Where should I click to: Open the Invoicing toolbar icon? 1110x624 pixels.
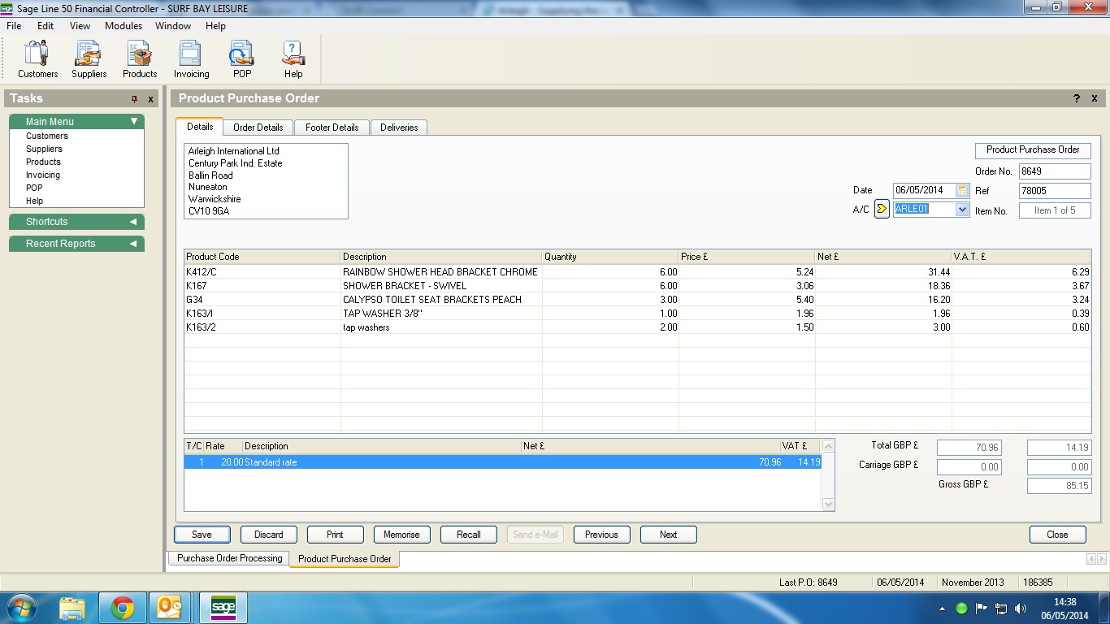(x=191, y=58)
